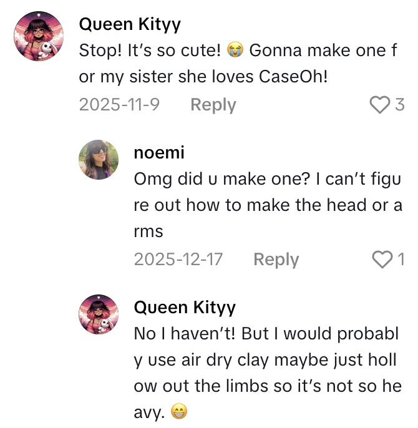Open the Queen Kityy username on the bottom reply
418x428 pixels.
click(185, 308)
